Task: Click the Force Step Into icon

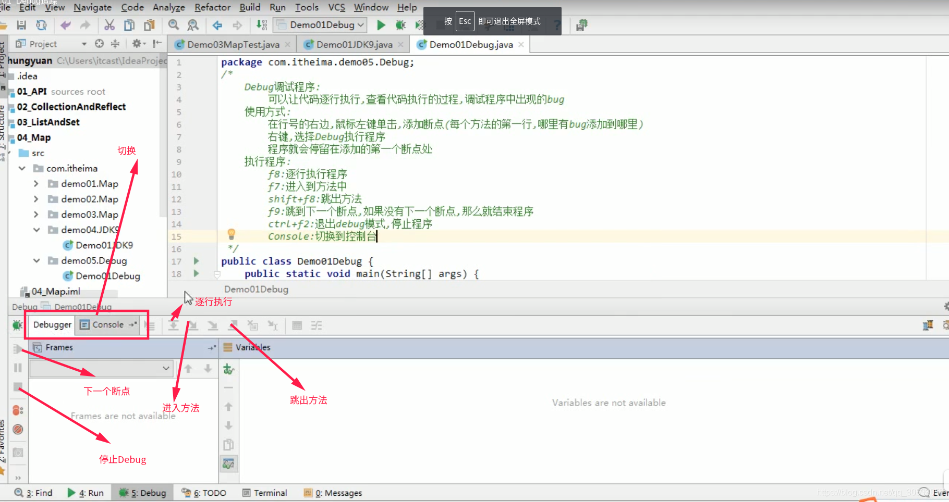Action: tap(213, 326)
